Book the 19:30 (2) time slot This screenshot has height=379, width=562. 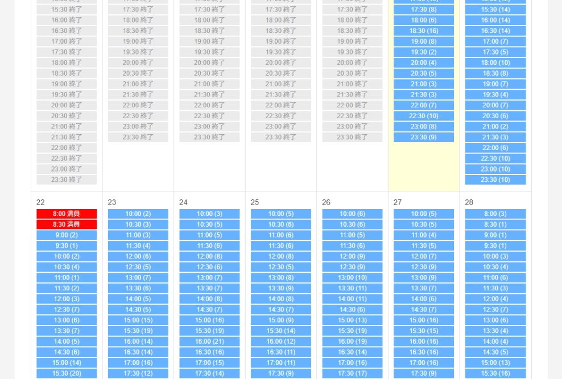point(424,52)
